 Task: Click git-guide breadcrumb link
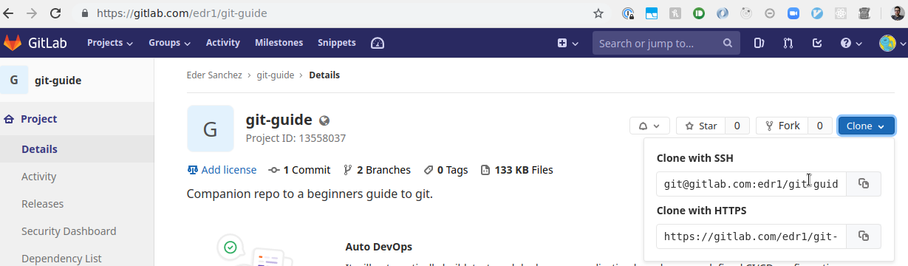coord(276,75)
